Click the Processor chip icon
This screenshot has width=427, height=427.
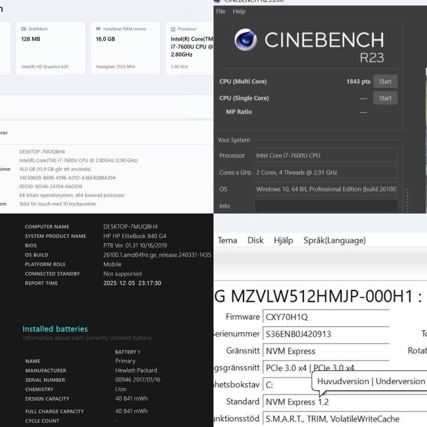173,29
